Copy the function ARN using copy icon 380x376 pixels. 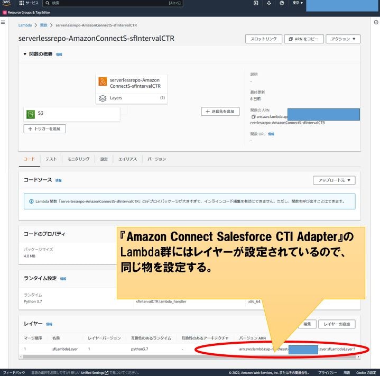click(x=254, y=116)
